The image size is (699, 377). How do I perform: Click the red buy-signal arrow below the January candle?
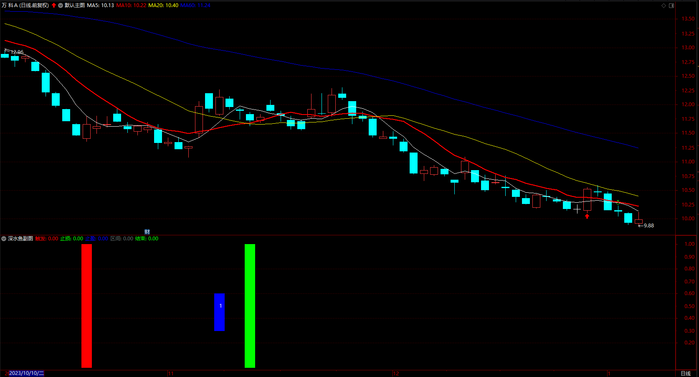click(587, 216)
